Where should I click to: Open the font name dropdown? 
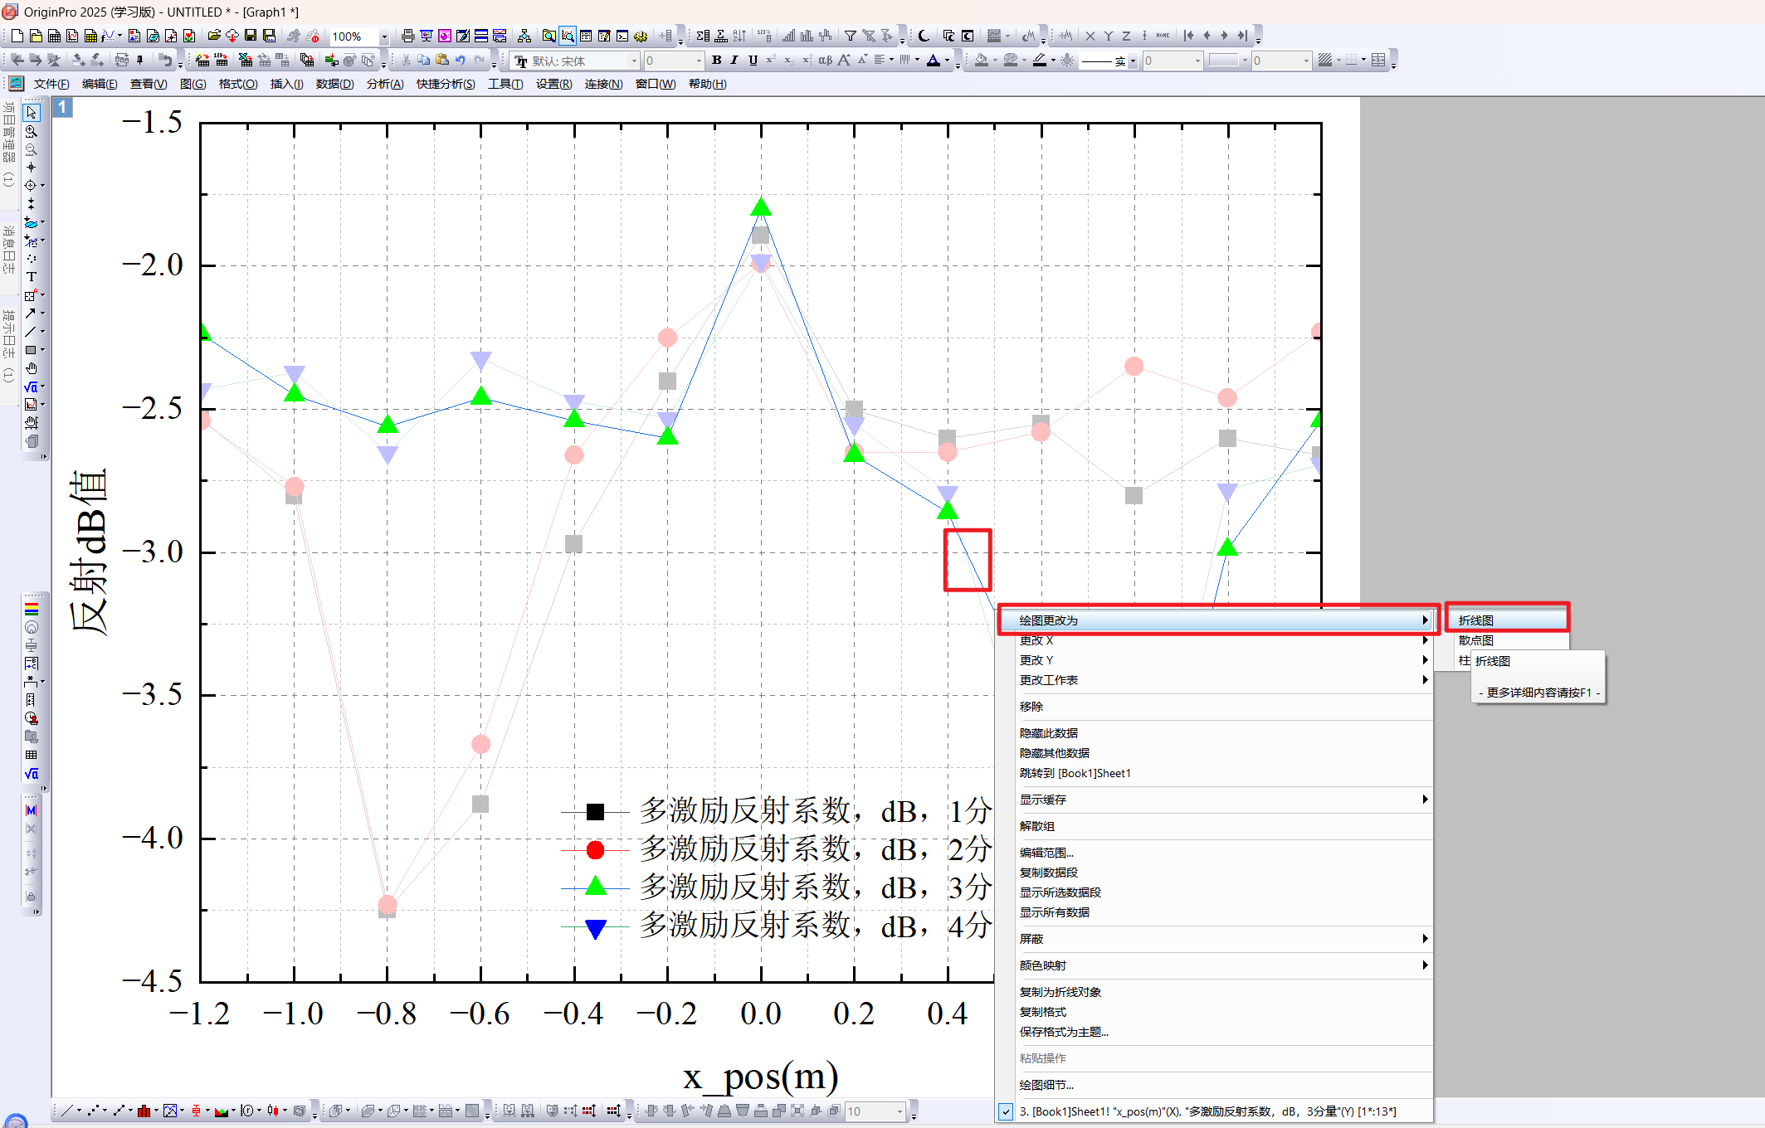634,61
